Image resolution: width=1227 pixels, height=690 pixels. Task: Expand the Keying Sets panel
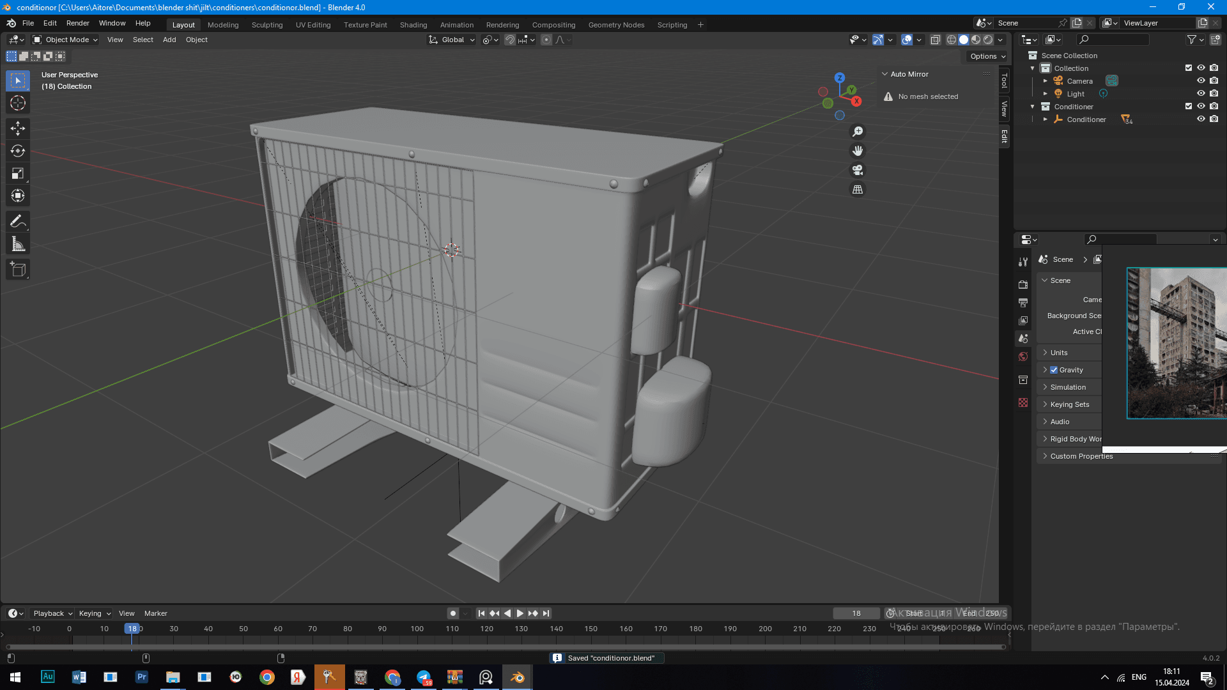pos(1071,404)
